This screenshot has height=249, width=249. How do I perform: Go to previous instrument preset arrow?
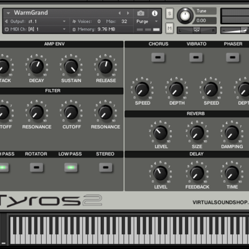tap(120, 13)
